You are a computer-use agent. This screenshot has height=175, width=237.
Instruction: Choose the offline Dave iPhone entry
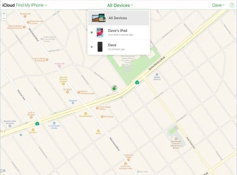coord(118,47)
